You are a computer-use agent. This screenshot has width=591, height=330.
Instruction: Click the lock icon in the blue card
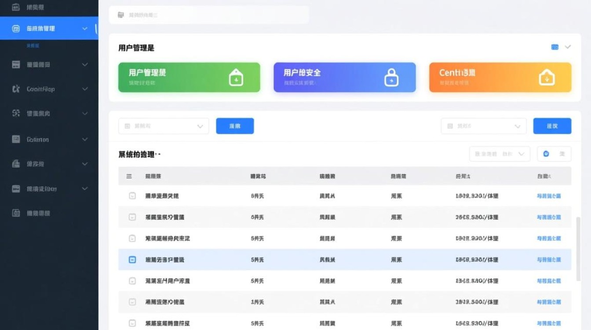391,77
